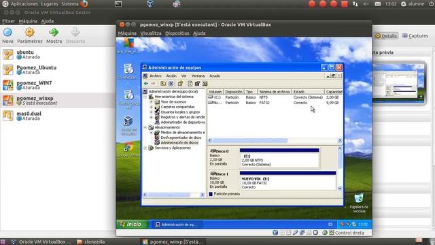Screen dimensions: 435x245
Task: Click the up-one-level folder toolbar icon
Action: pyautogui.click(x=163, y=84)
